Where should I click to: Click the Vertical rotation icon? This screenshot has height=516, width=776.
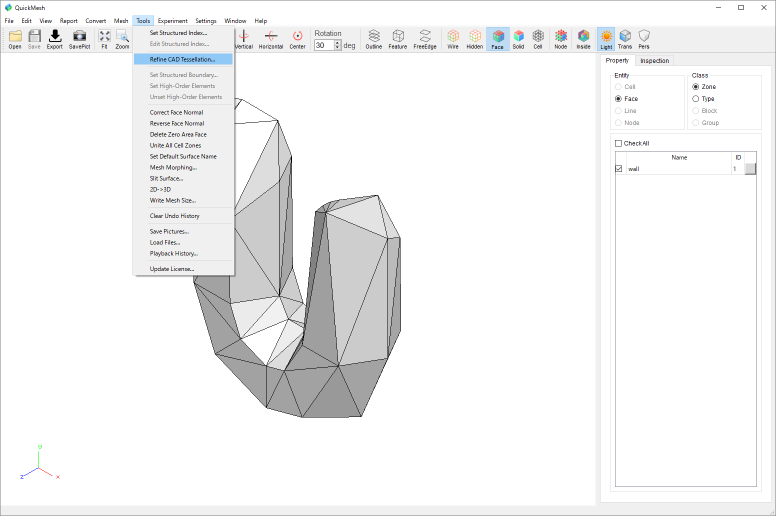tap(244, 39)
